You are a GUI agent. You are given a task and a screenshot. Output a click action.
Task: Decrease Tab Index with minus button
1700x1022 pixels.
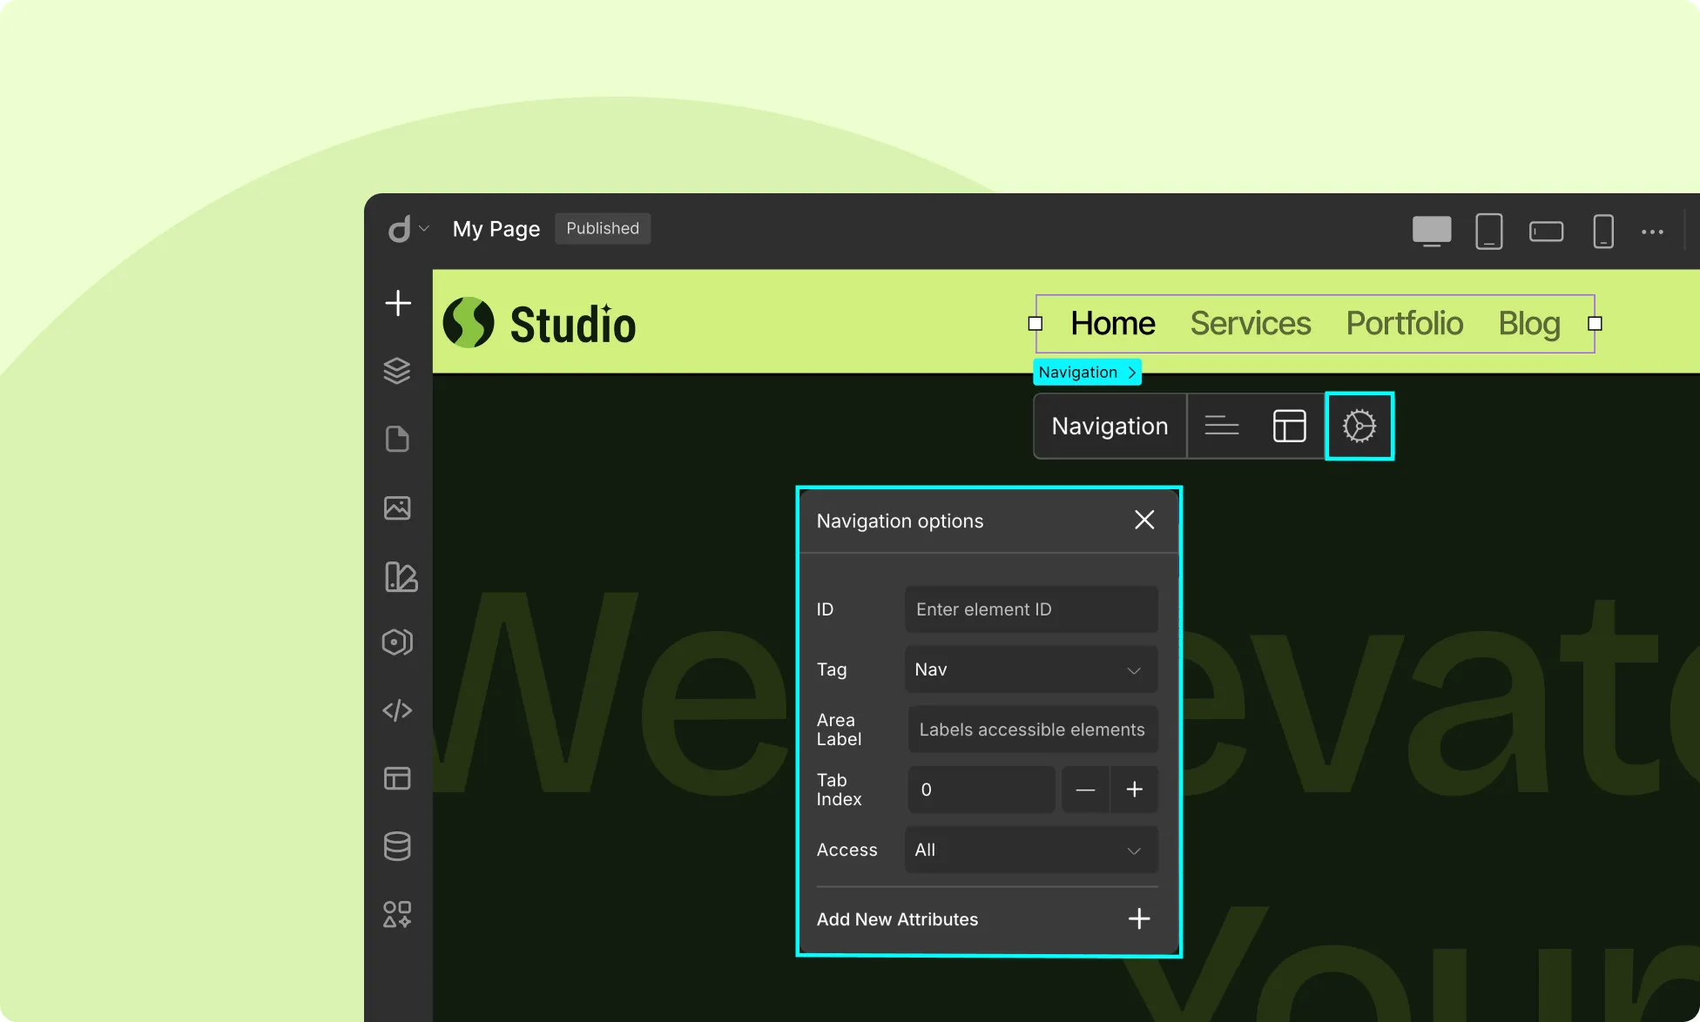click(x=1085, y=790)
